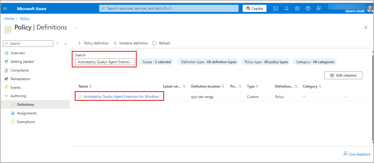Sort the table by Name column
The width and height of the screenshot is (374, 163).
[x=84, y=86]
